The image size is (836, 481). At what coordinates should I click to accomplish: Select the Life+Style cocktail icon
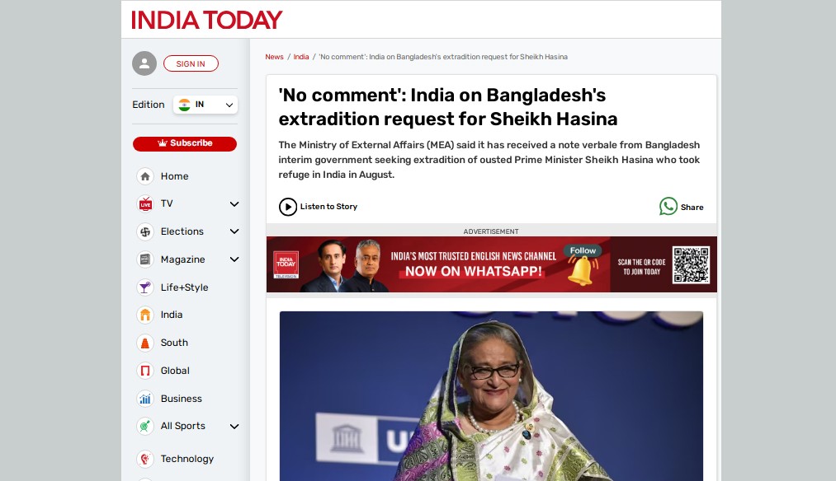tap(145, 287)
